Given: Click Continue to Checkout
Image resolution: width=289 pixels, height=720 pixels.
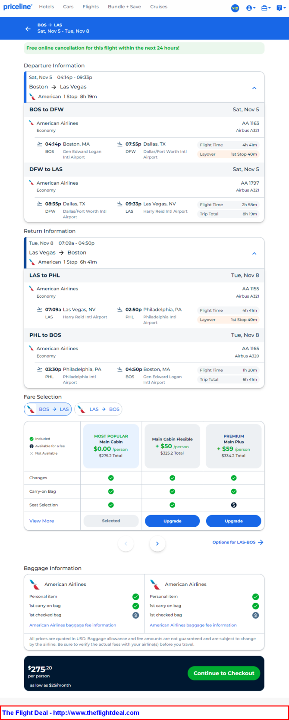Looking at the screenshot, I should tap(224, 673).
